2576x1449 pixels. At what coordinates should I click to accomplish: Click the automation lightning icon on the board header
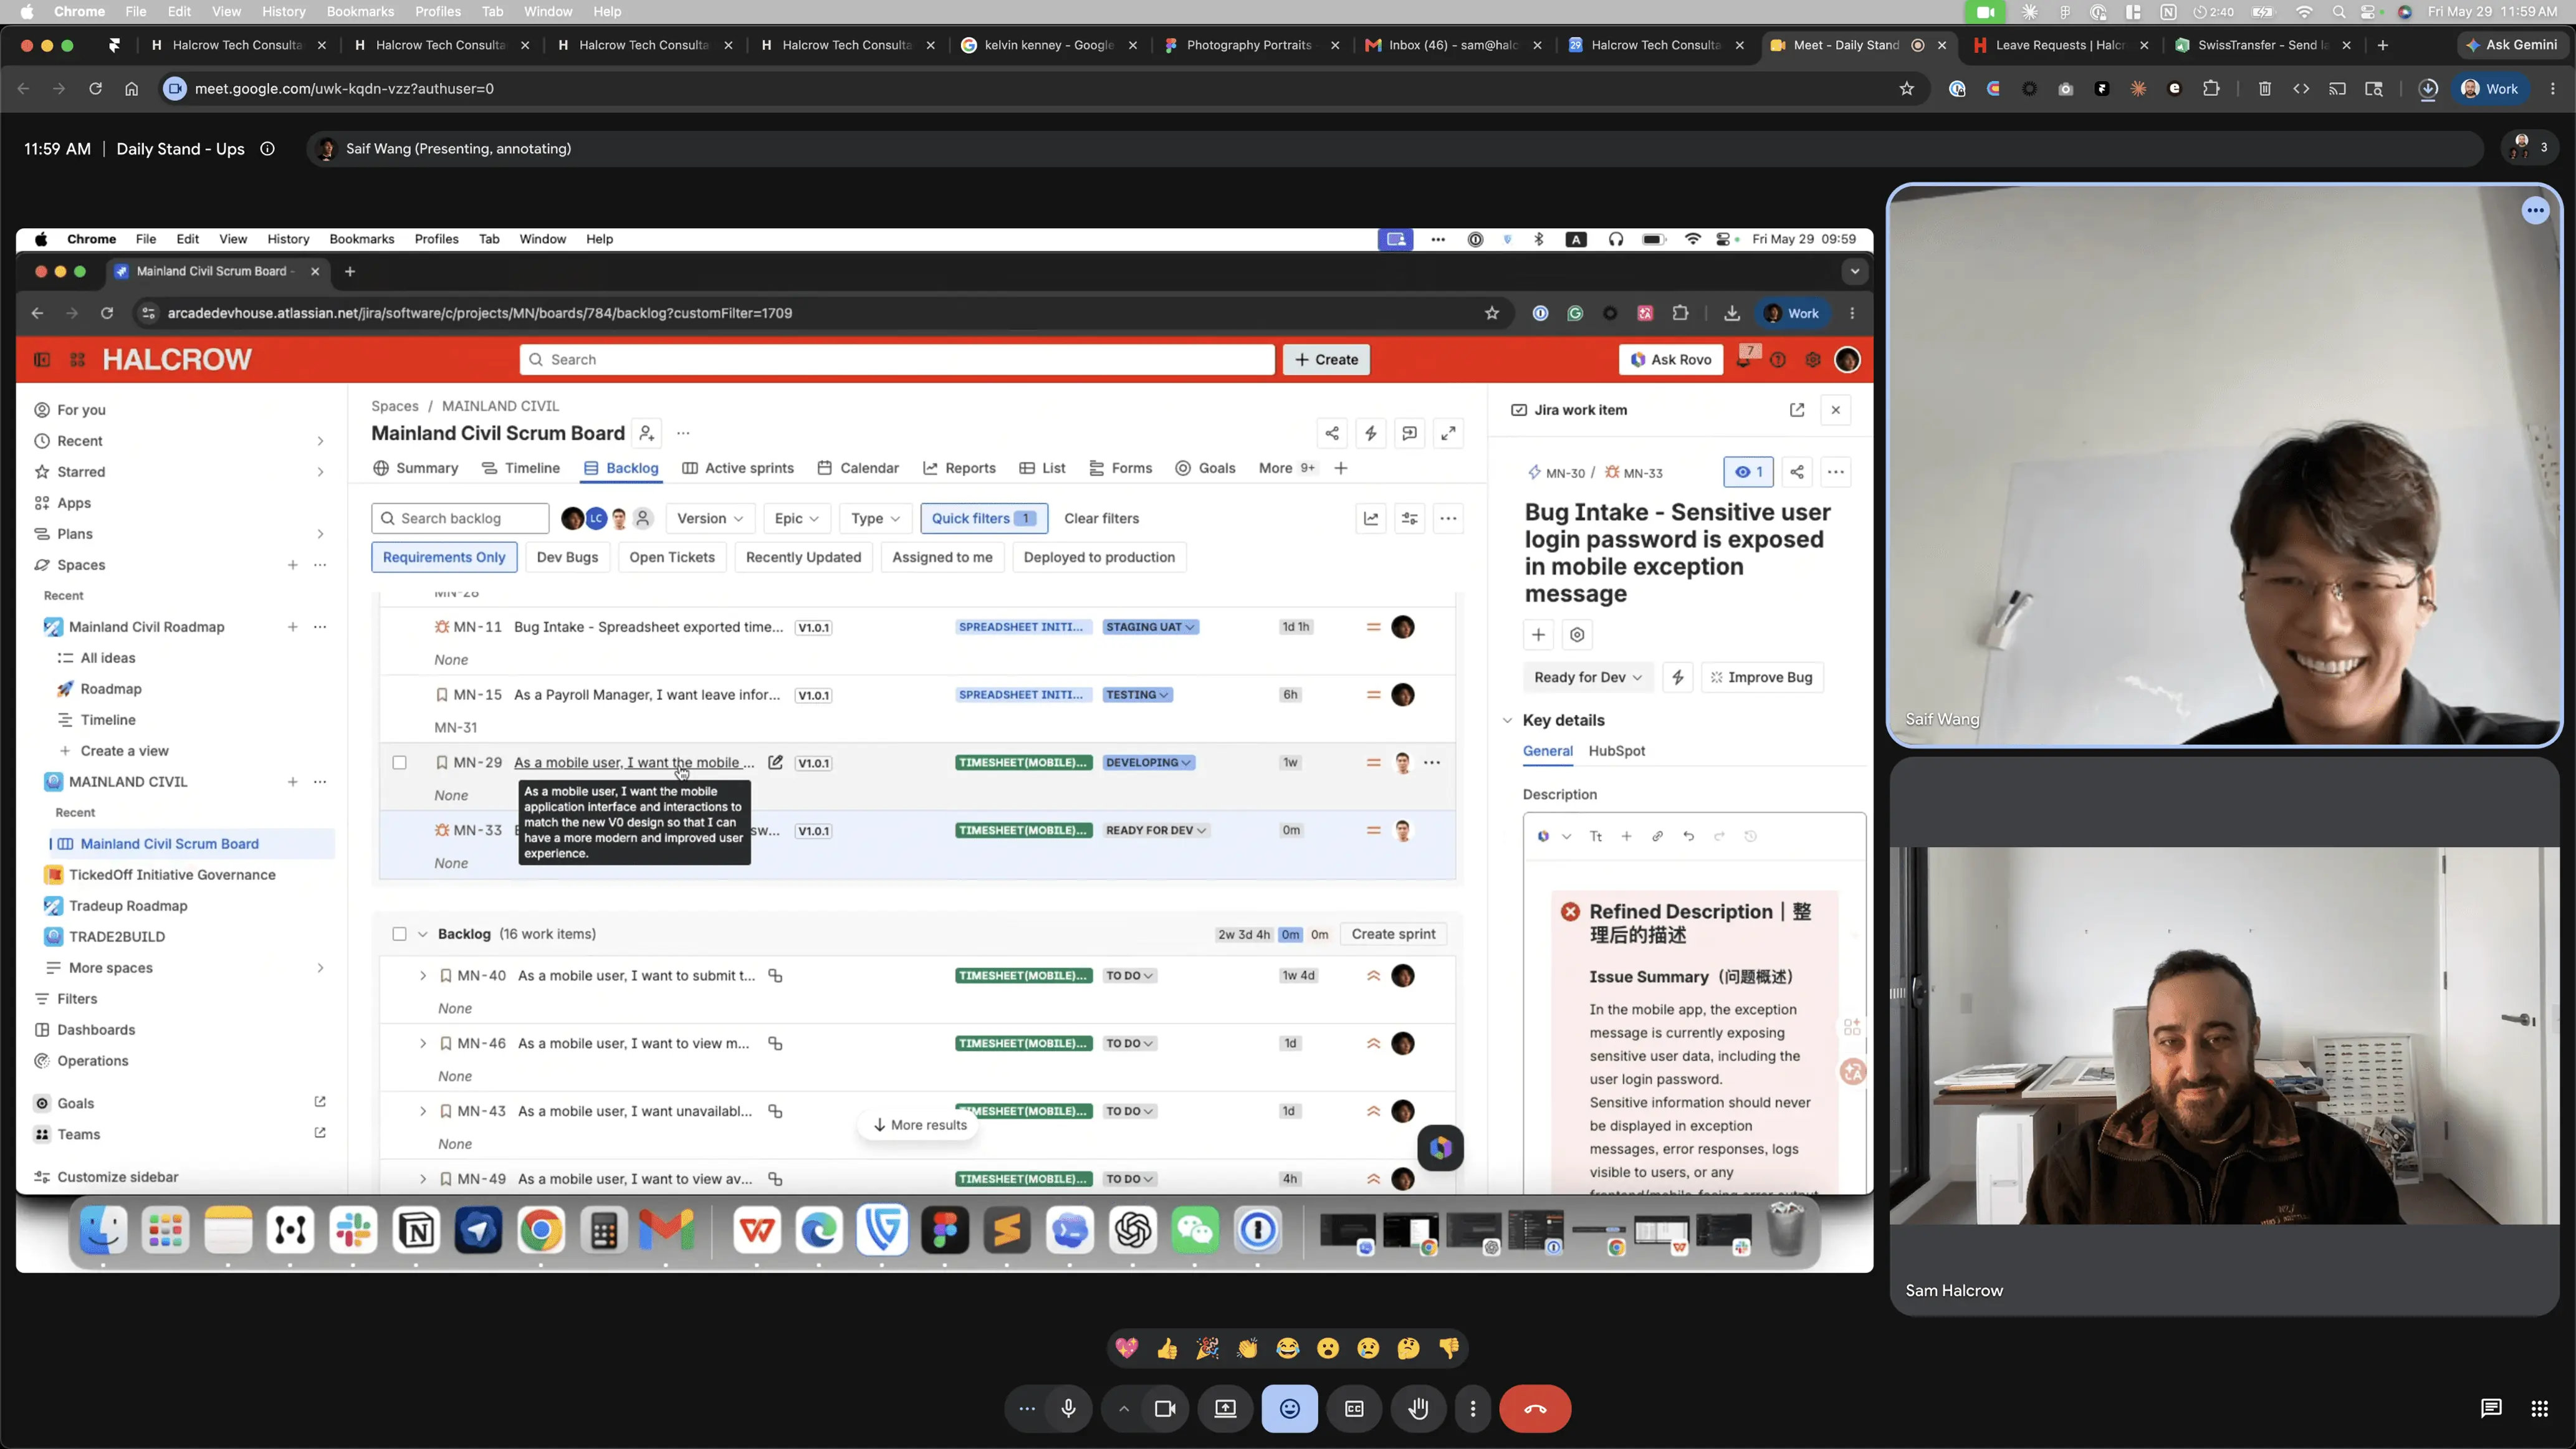(x=1371, y=433)
